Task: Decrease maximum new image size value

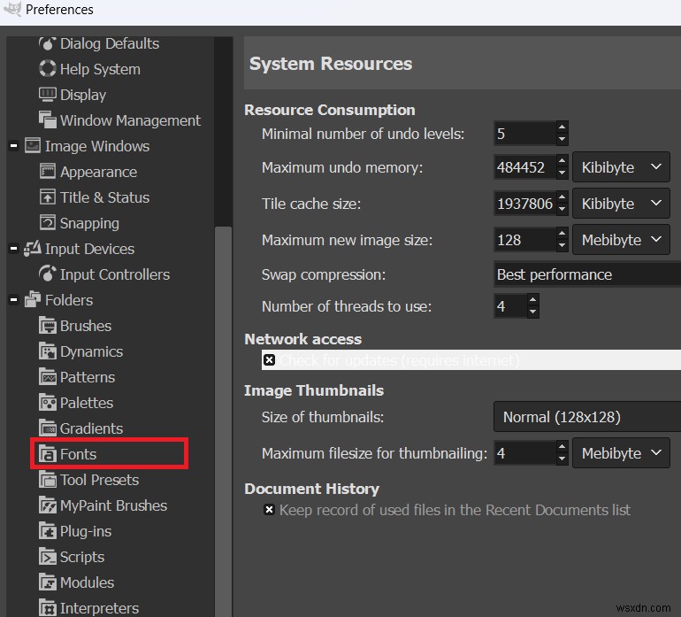Action: point(562,245)
